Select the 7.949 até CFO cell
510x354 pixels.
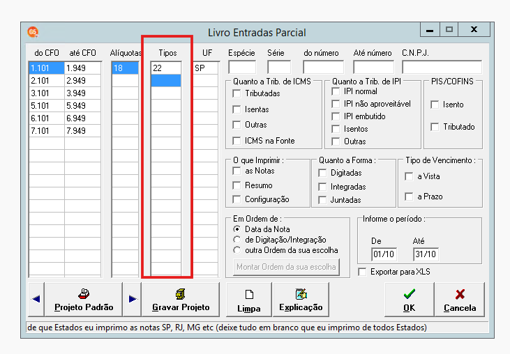[x=82, y=131]
